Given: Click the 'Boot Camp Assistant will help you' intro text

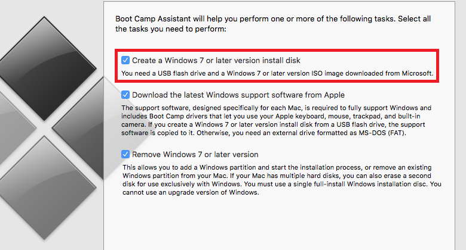Looking at the screenshot, I should tap(273, 24).
